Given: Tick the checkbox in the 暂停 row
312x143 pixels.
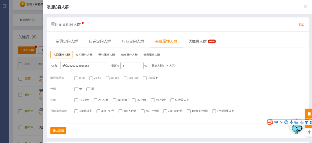Looking at the screenshot, I should pyautogui.click(x=20, y=79).
